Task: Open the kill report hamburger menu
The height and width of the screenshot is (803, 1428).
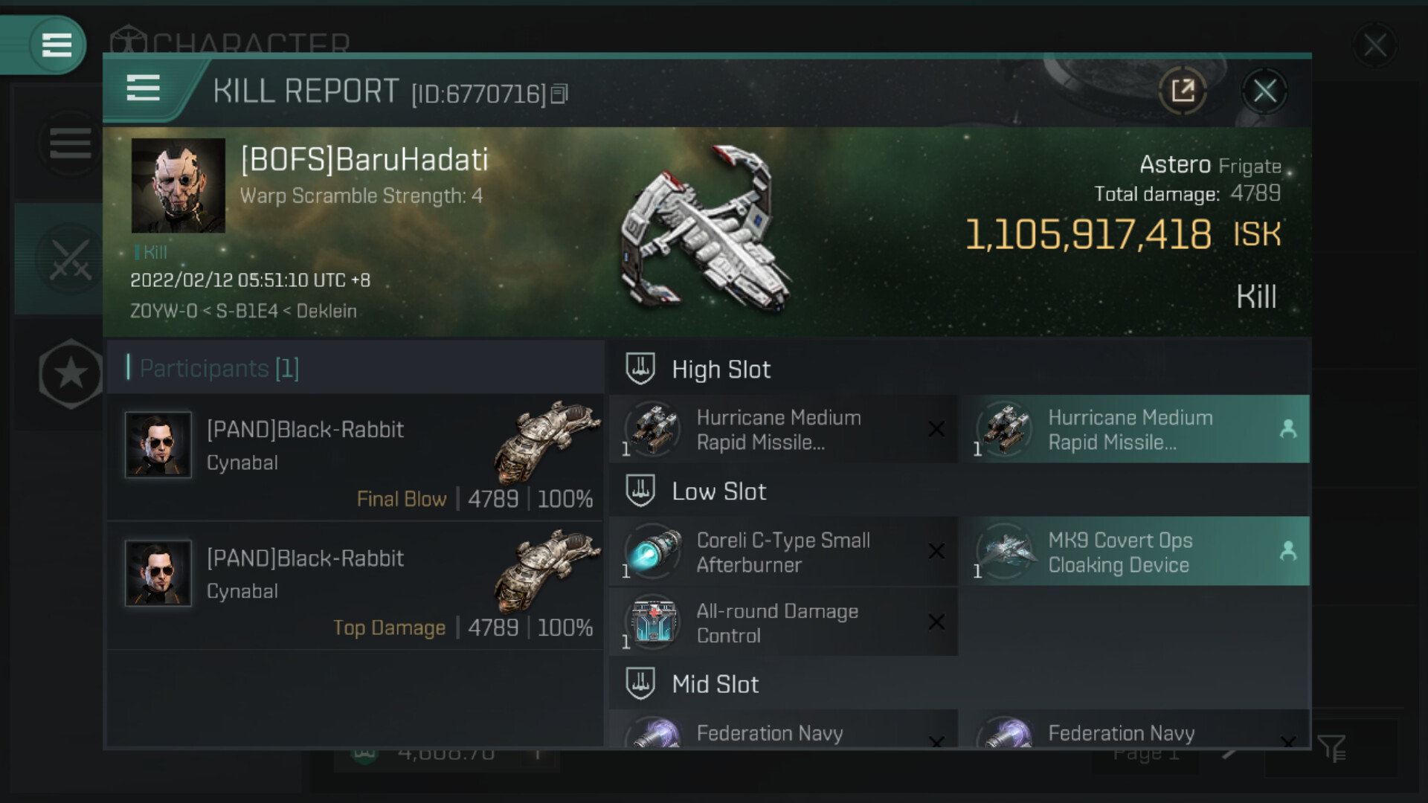Action: (x=143, y=88)
